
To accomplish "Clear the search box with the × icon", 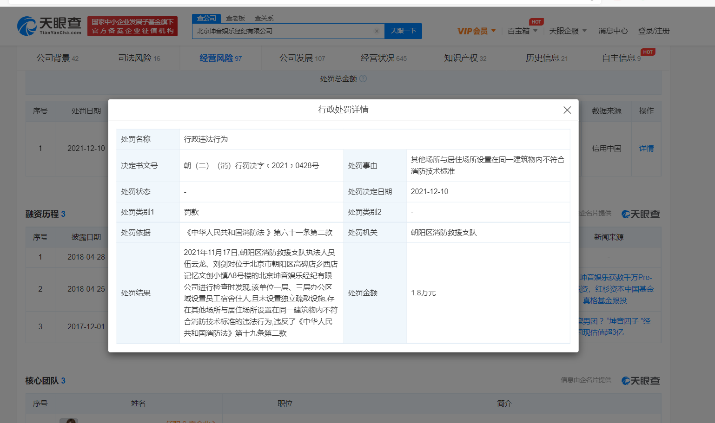I will click(377, 31).
